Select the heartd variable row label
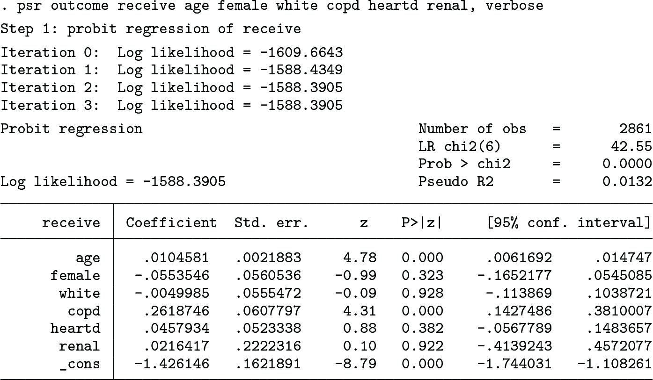Image resolution: width=653 pixels, height=380 pixels. [x=75, y=329]
